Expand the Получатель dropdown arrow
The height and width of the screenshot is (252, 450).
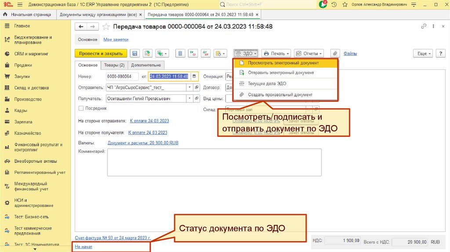click(x=189, y=98)
